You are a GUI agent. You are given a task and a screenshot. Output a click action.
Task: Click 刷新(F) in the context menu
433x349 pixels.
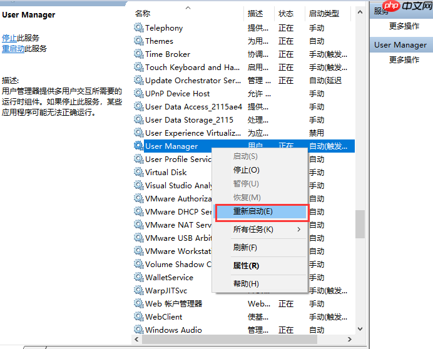click(245, 248)
